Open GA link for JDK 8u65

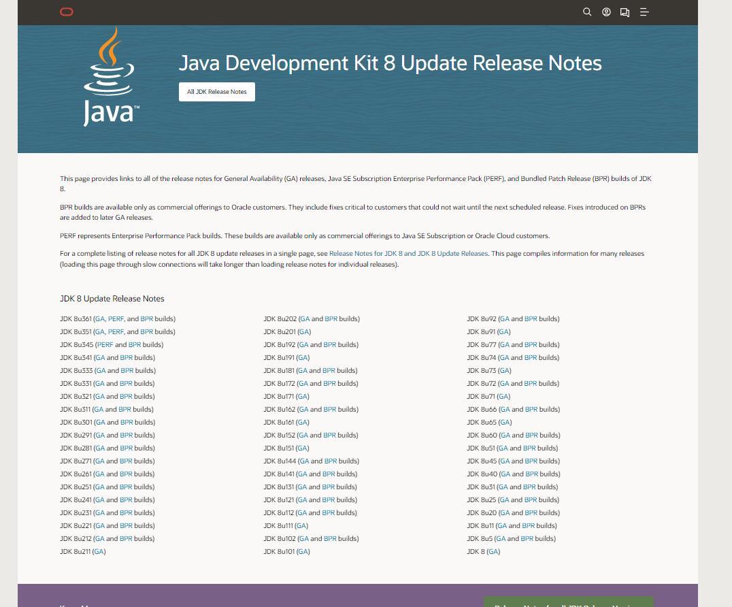coord(505,423)
